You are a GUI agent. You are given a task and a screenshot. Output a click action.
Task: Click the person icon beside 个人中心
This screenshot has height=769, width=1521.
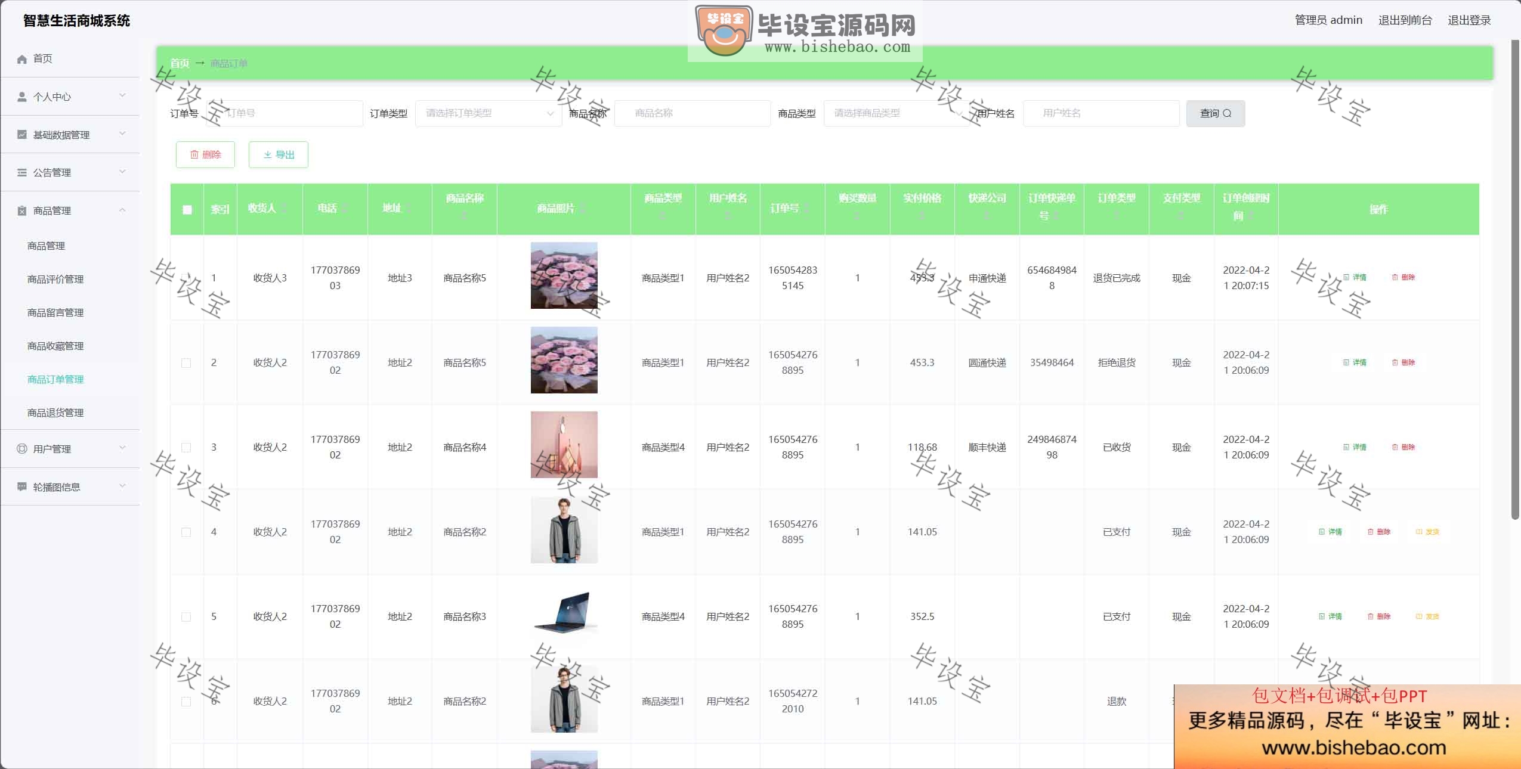(22, 97)
